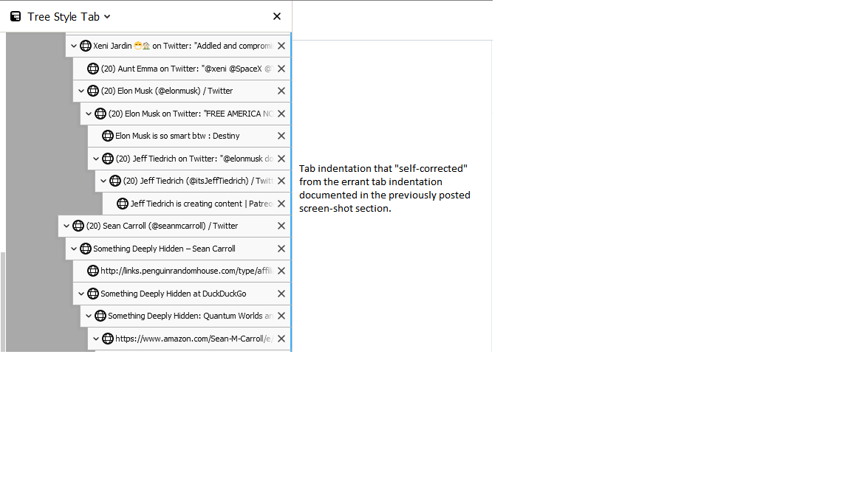This screenshot has height=478, width=851.
Task: Close the links.penguinrandomhouse.com tab
Action: [x=281, y=271]
